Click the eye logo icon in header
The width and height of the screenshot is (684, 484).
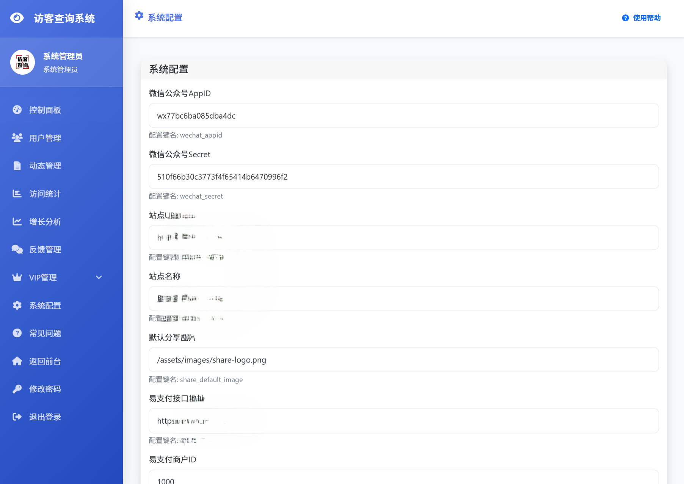click(17, 18)
